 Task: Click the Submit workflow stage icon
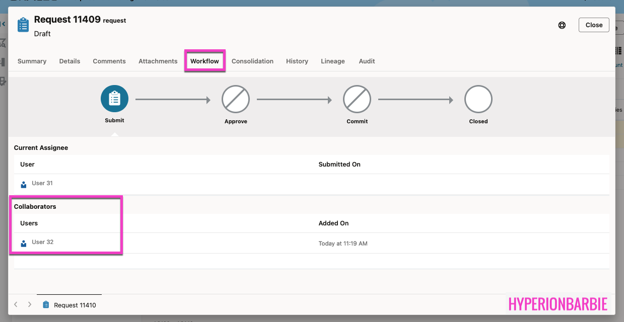(x=114, y=99)
